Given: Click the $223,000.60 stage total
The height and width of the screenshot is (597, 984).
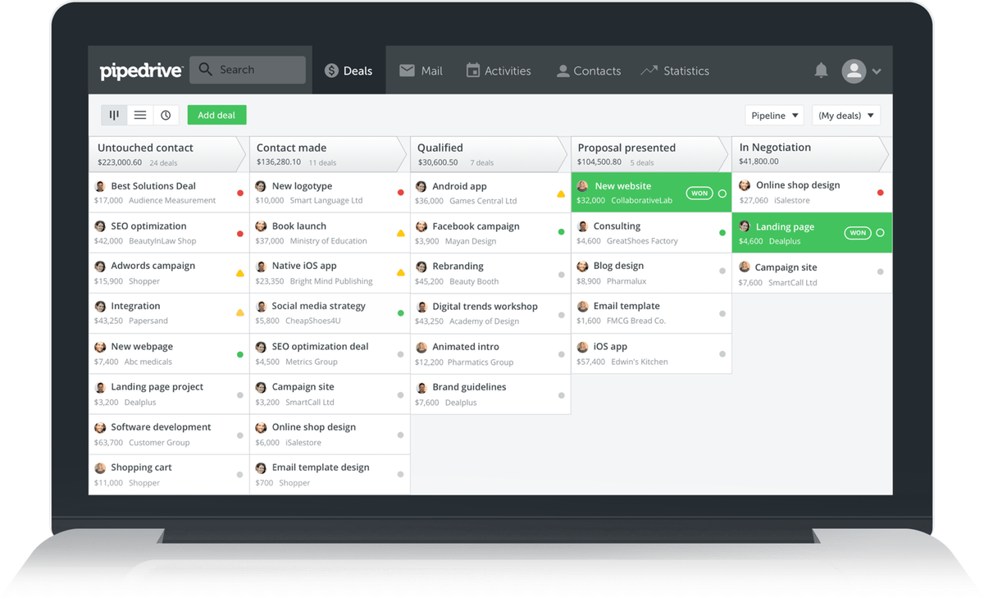Looking at the screenshot, I should click(x=118, y=162).
